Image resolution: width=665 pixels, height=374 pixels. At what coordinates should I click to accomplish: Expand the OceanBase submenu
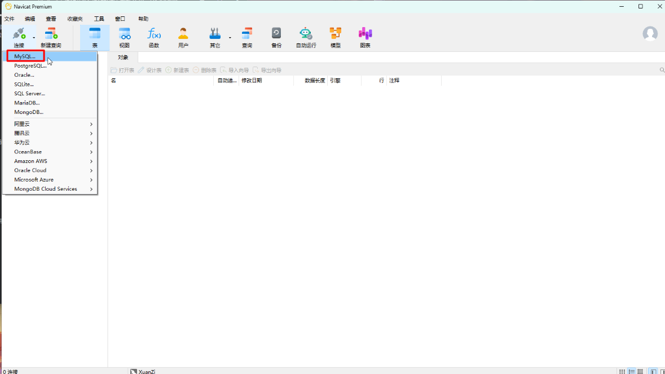pos(50,152)
